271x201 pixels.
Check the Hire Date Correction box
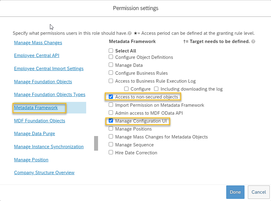[x=111, y=153]
